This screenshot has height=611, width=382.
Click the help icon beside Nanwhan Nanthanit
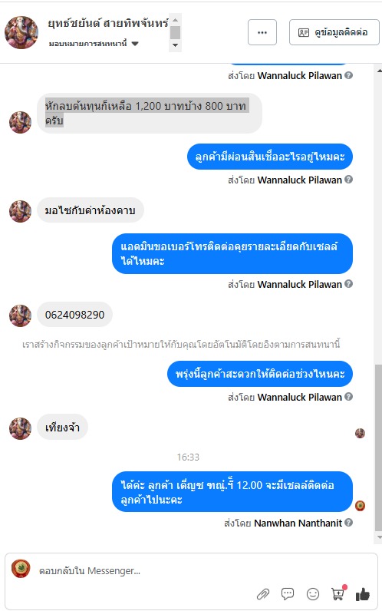click(x=349, y=522)
